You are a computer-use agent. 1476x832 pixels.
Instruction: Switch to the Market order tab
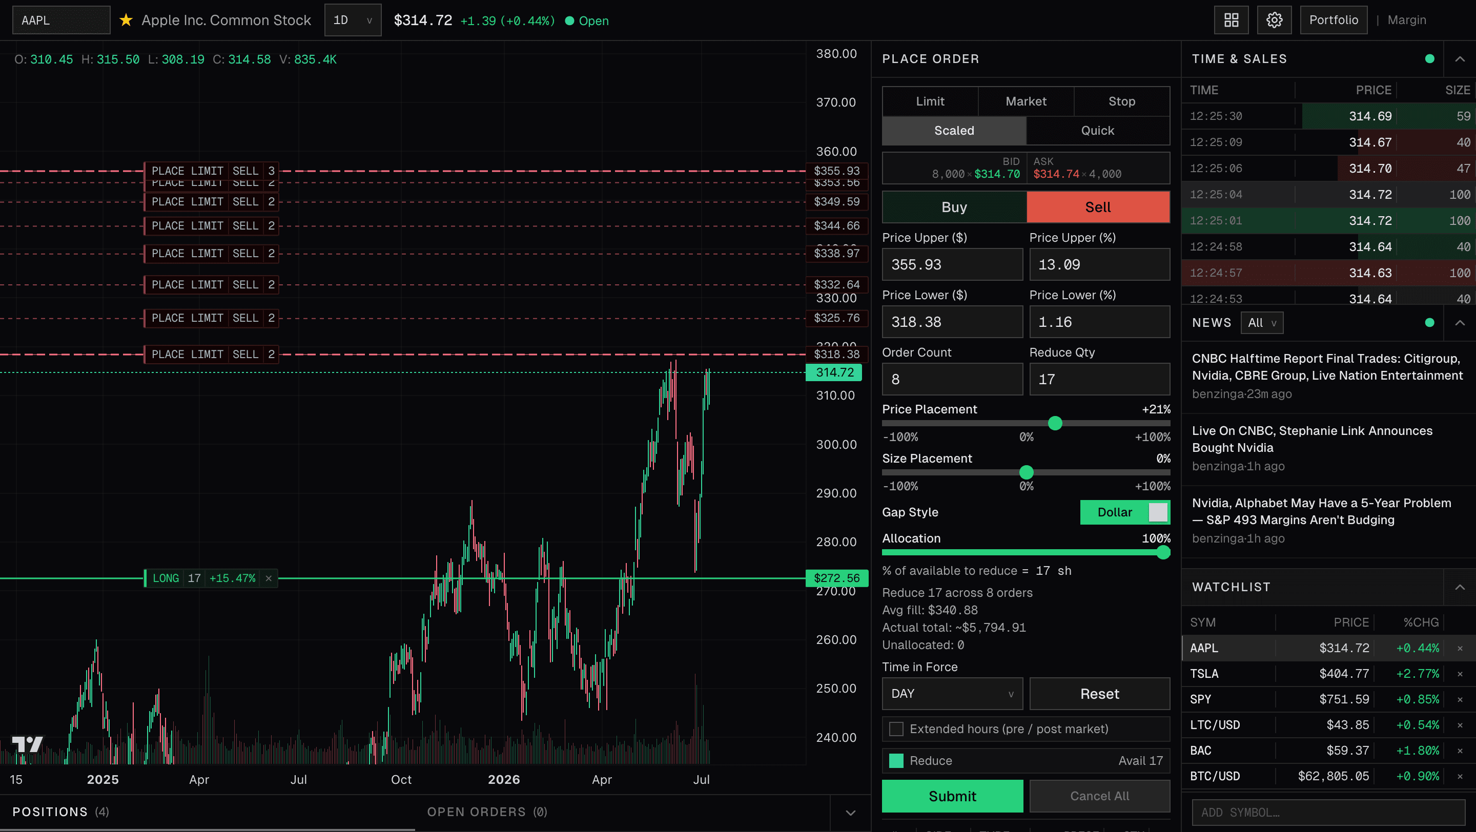pyautogui.click(x=1026, y=101)
